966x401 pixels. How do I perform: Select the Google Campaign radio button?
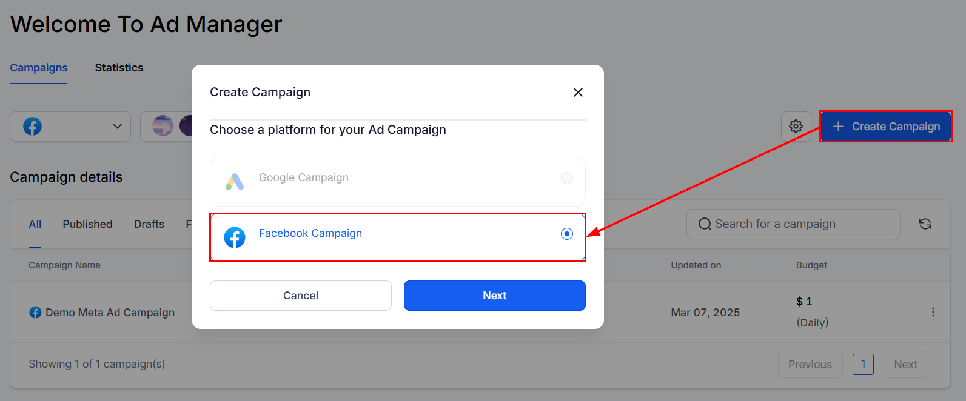[566, 178]
